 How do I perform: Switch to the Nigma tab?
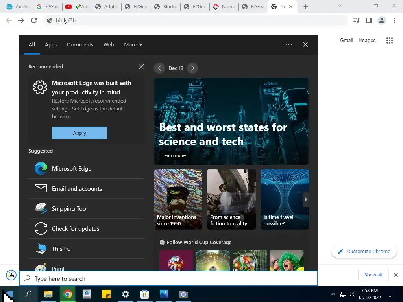[x=224, y=7]
